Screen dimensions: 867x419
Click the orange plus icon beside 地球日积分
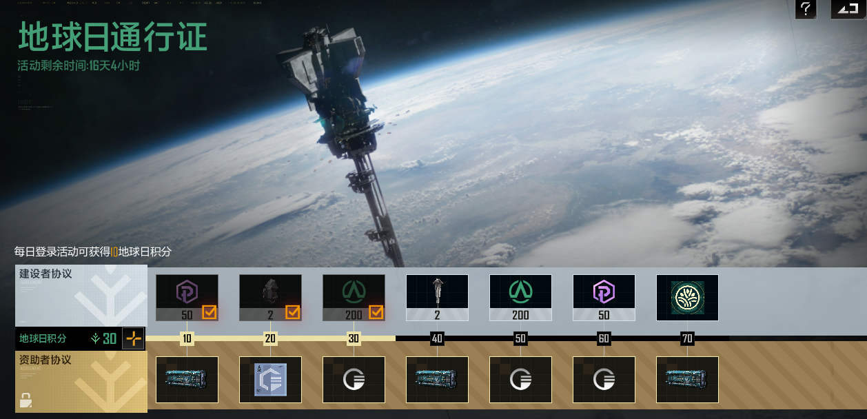(133, 338)
